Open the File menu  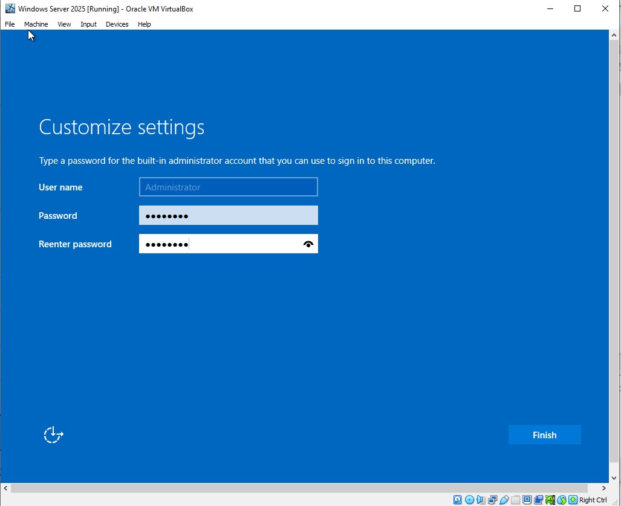click(x=10, y=24)
